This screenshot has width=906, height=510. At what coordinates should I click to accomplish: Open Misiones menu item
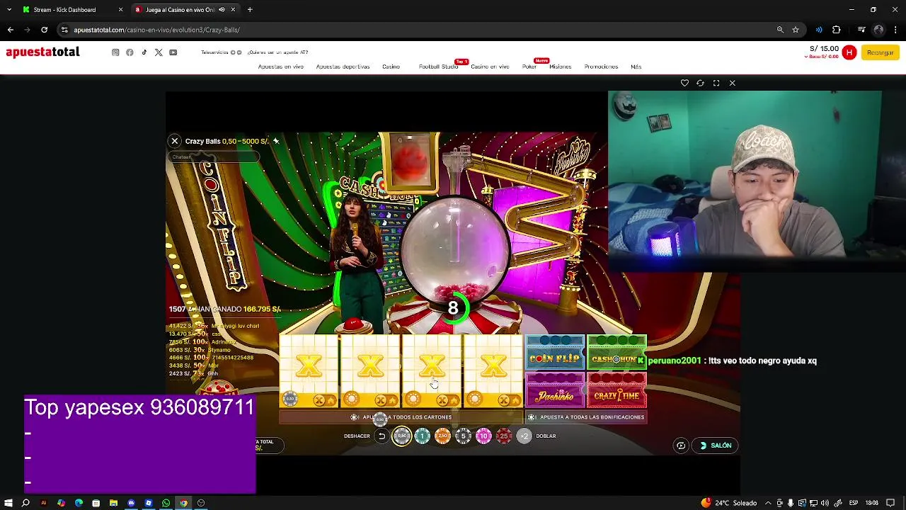560,67
